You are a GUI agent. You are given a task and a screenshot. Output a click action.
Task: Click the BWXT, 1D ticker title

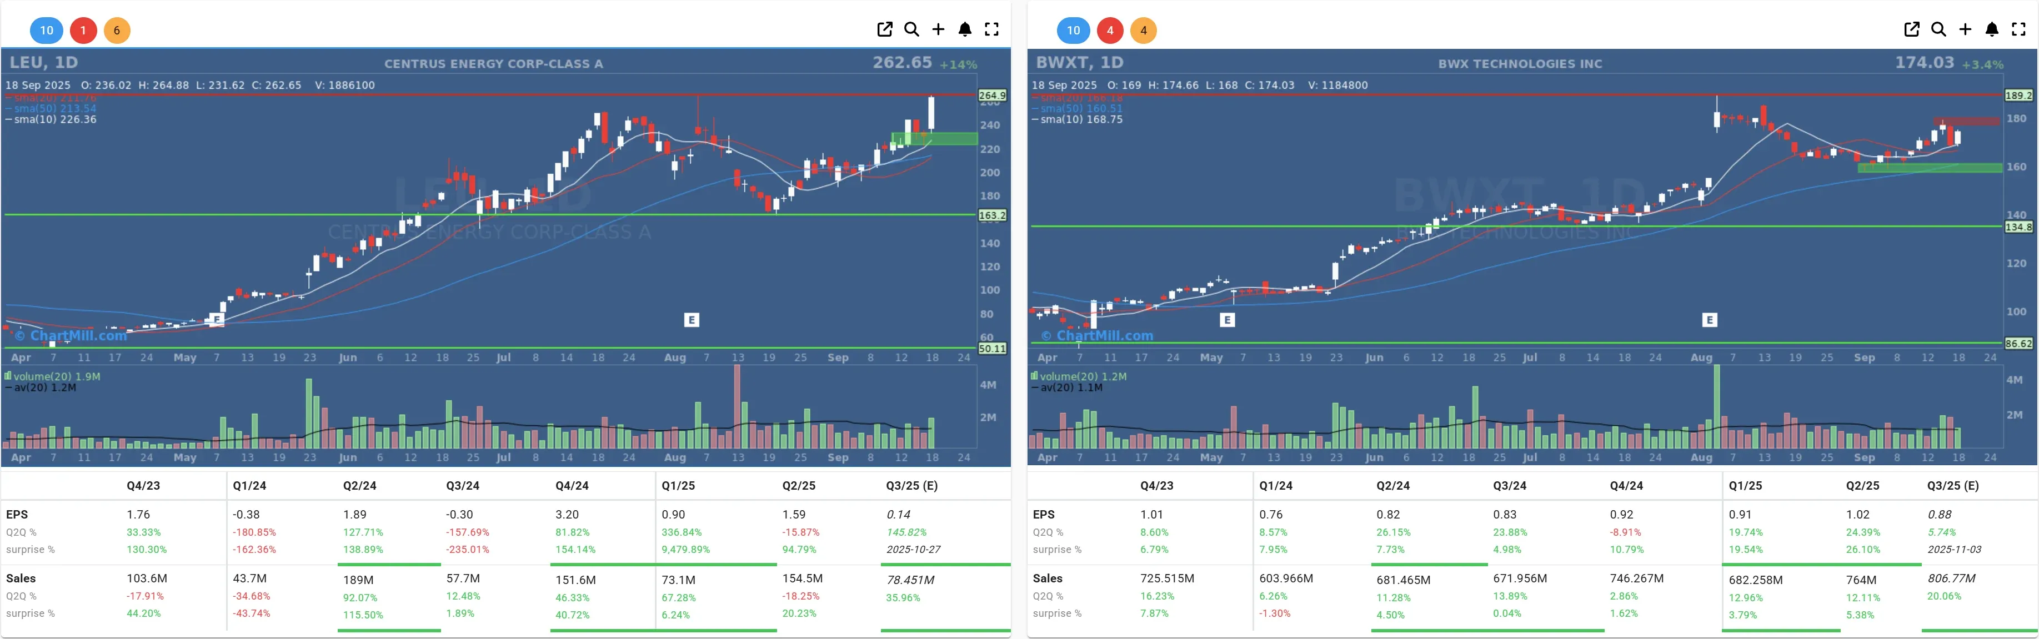pos(1080,63)
